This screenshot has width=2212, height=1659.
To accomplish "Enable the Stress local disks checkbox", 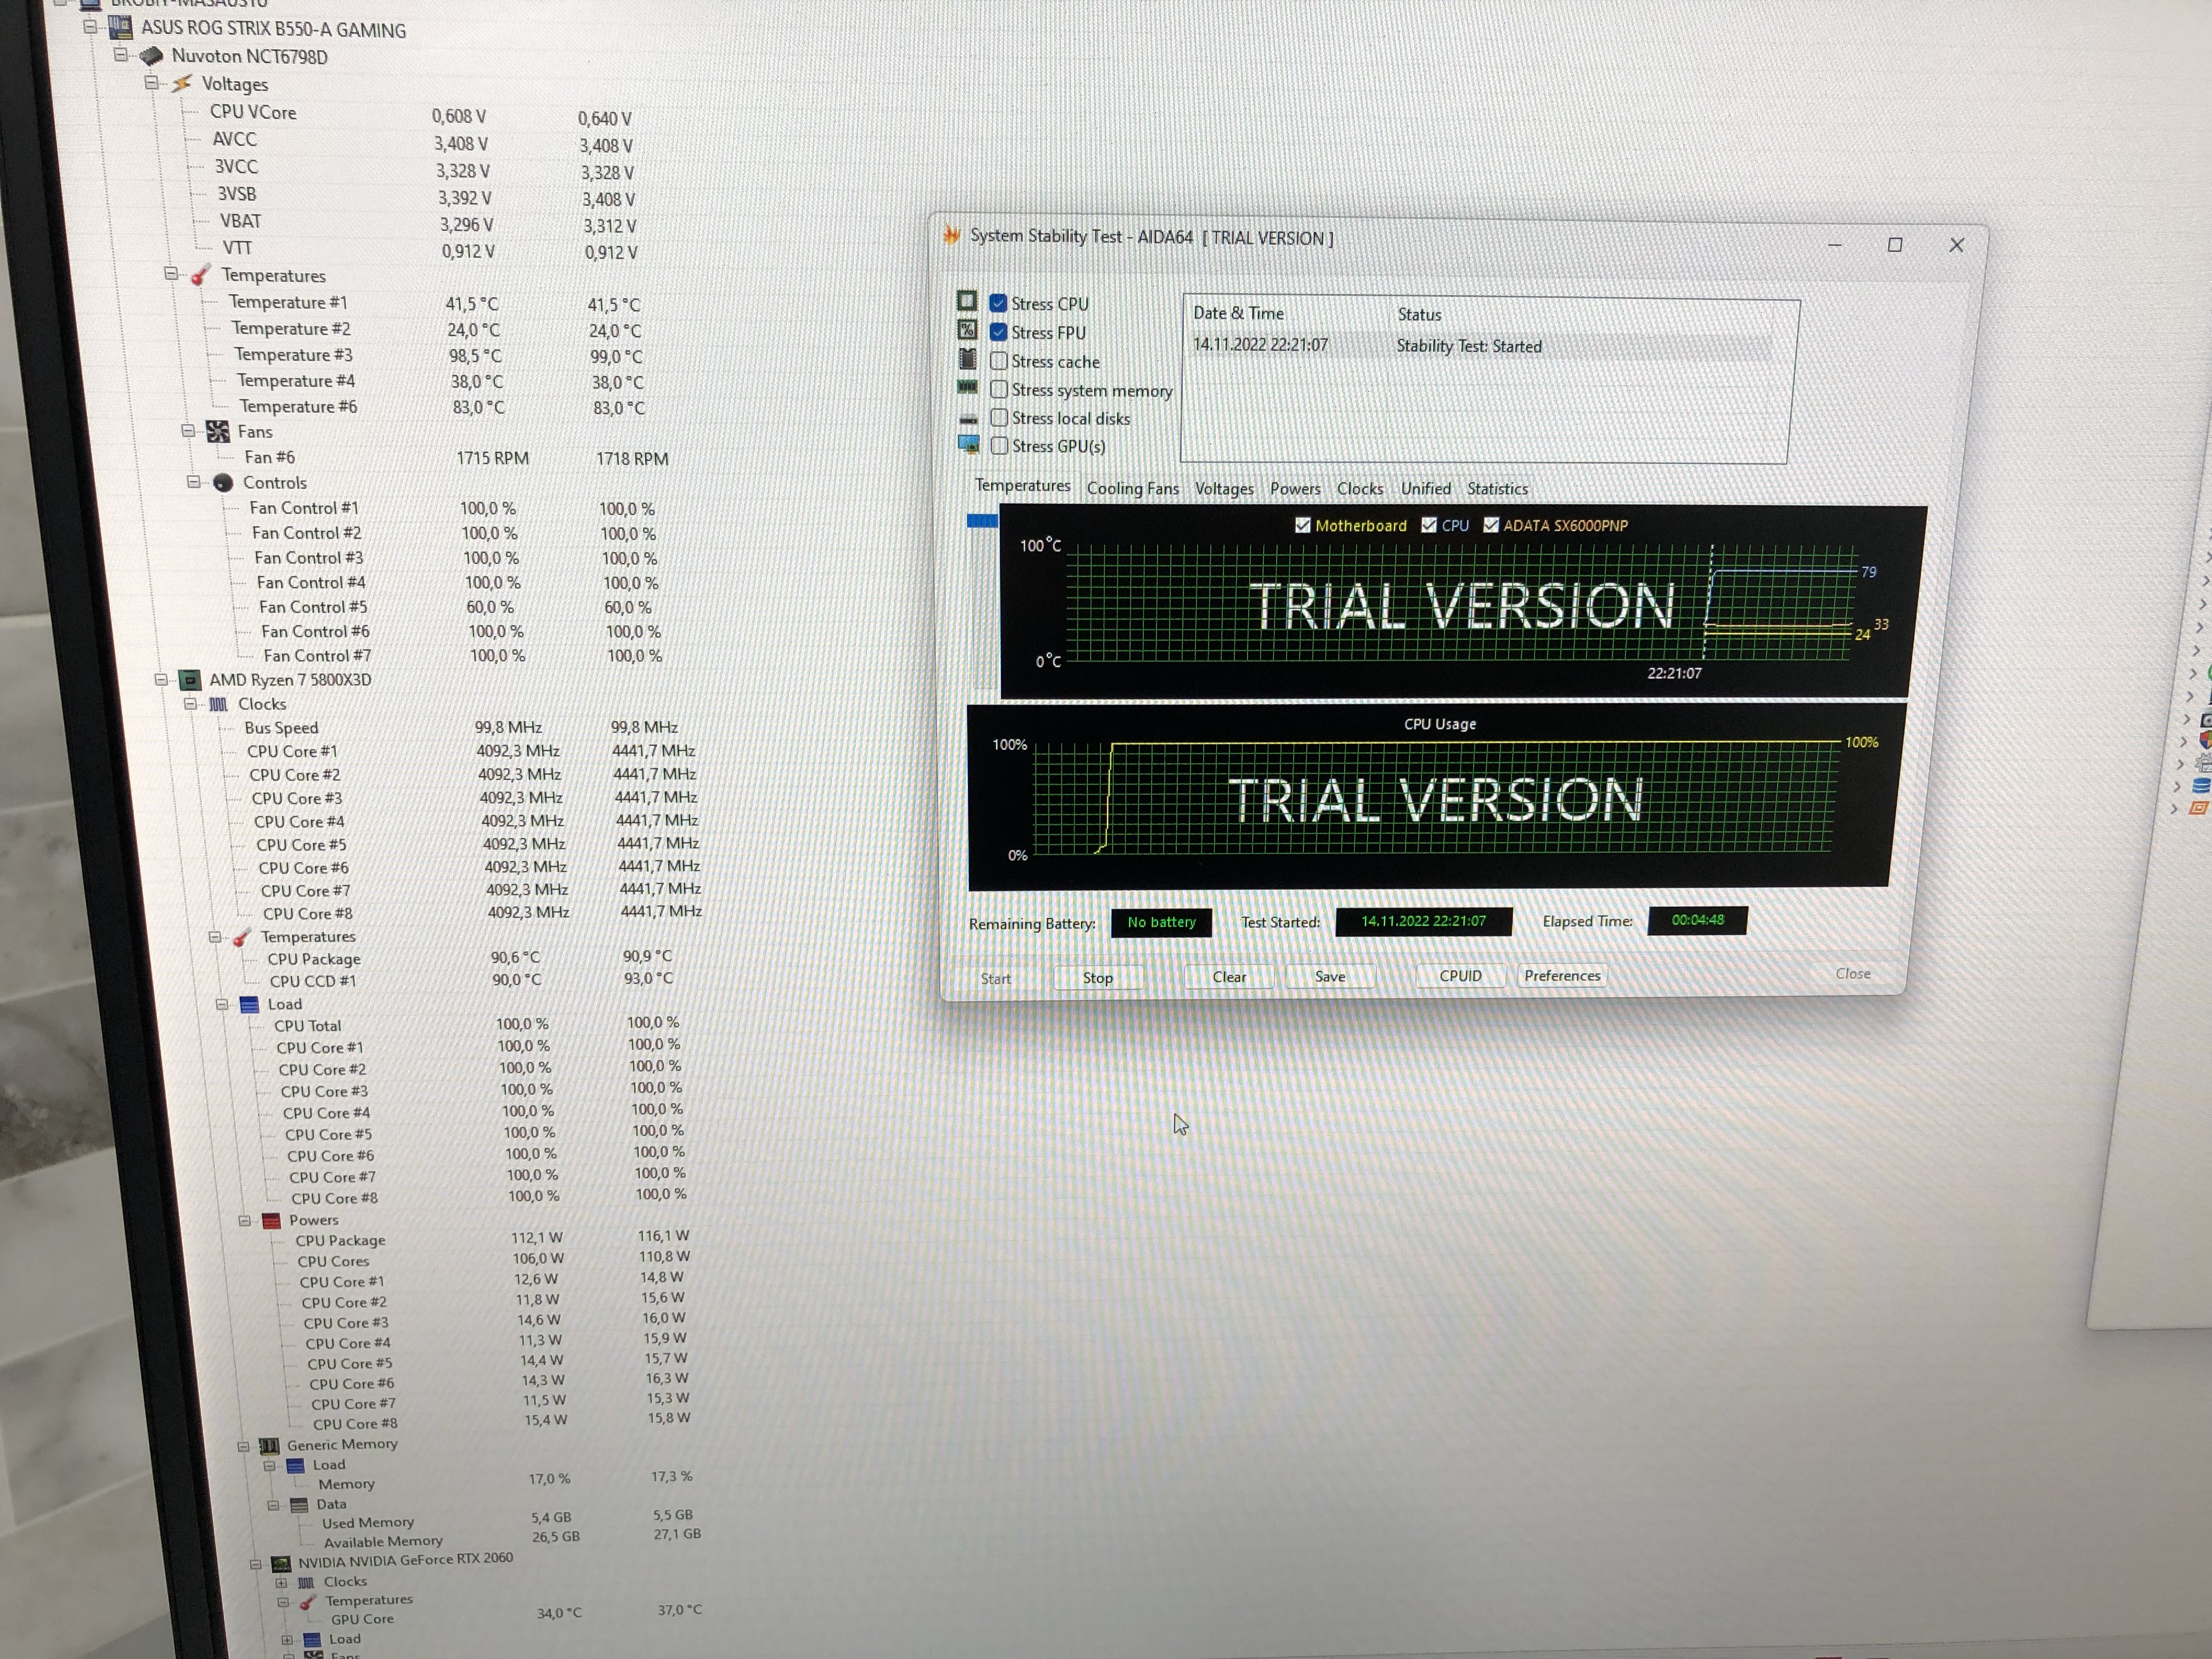I will coord(998,417).
